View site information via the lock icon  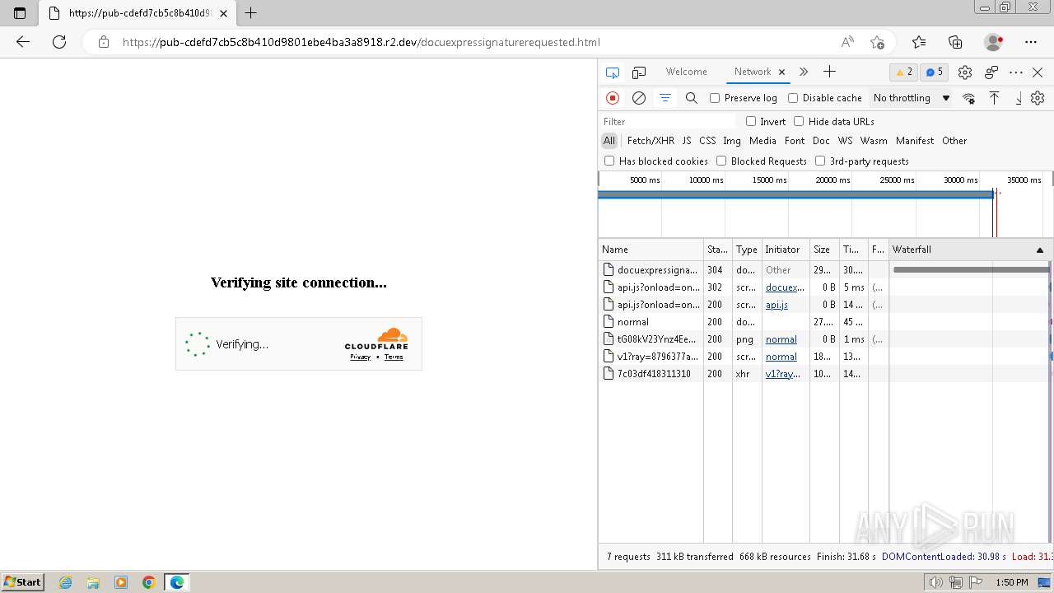click(x=104, y=42)
